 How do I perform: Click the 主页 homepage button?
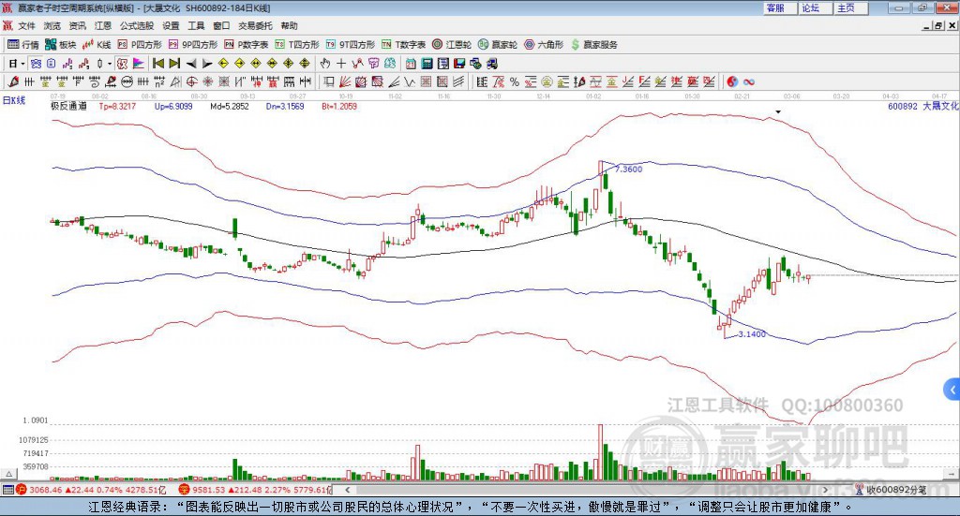click(x=849, y=7)
